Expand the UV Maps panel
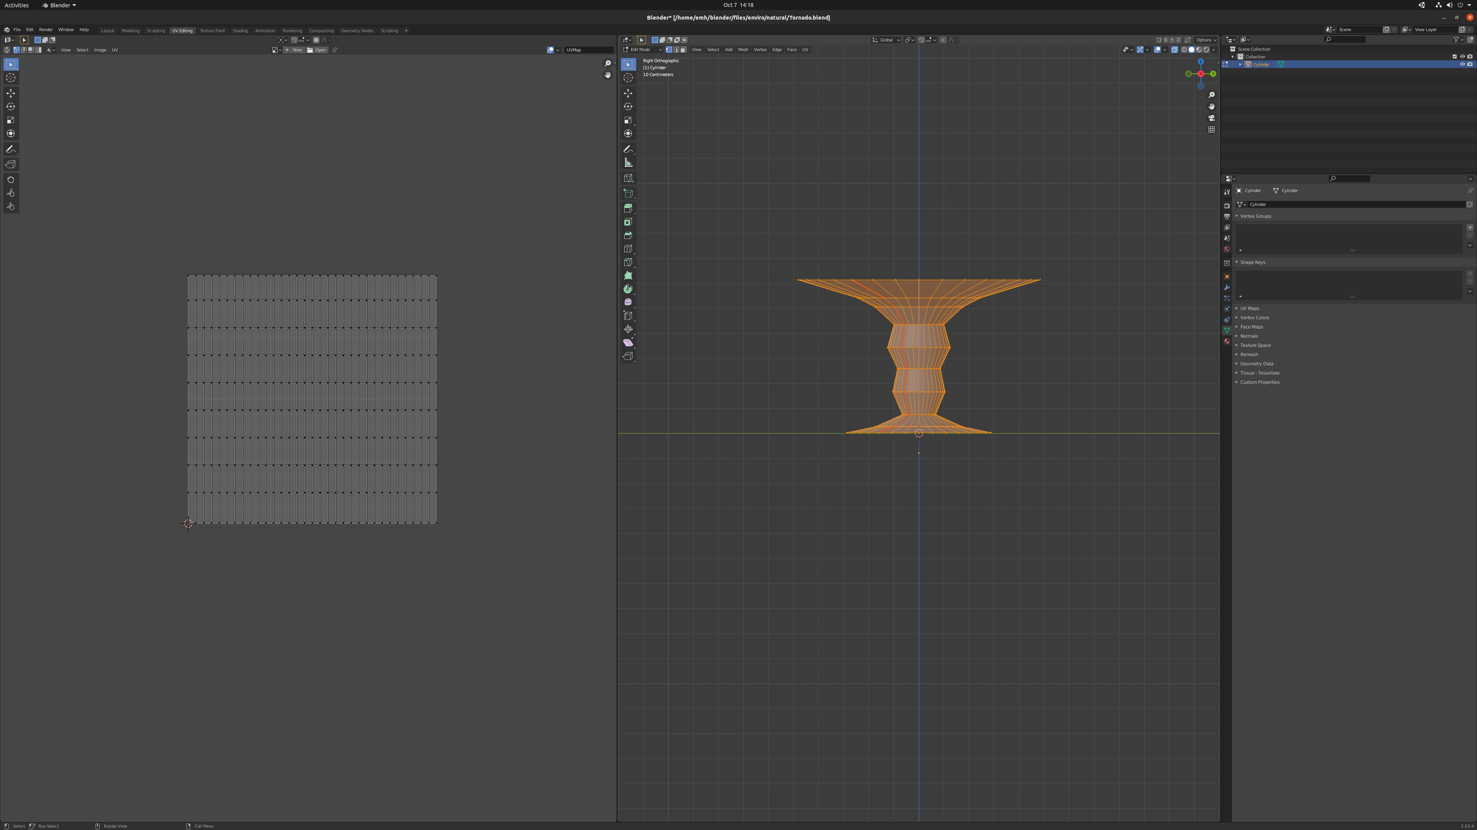The height and width of the screenshot is (830, 1477). (x=1249, y=308)
